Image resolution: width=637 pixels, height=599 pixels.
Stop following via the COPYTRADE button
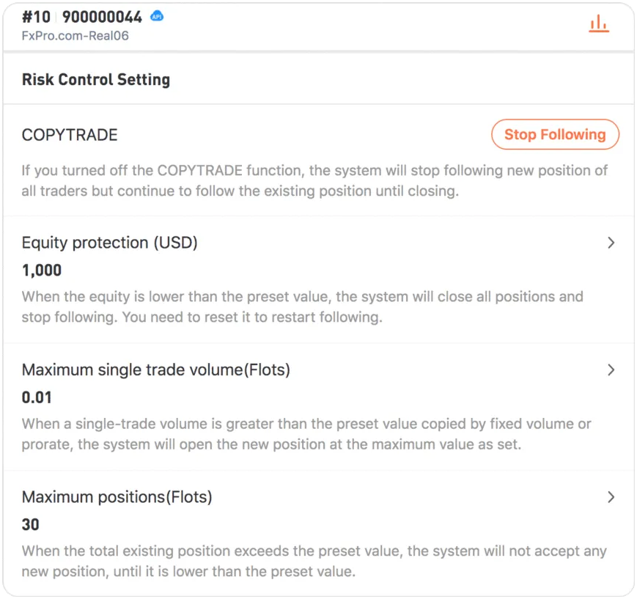pos(555,134)
